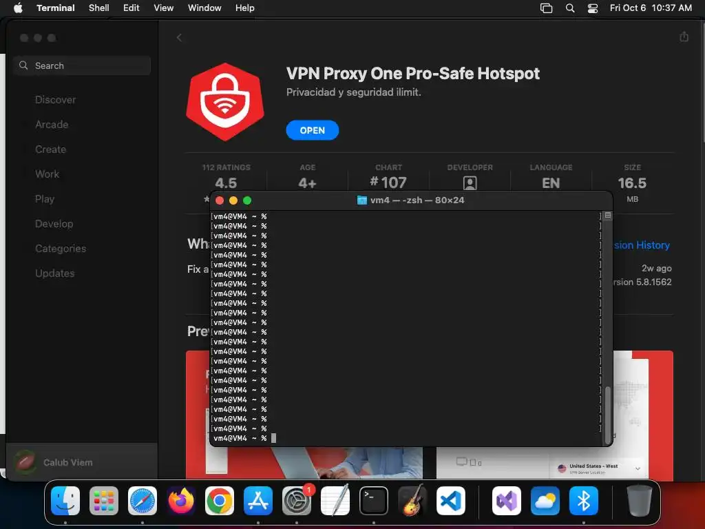Screen dimensions: 705x529
Task: Open Finder from the Dock
Action: [65, 501]
